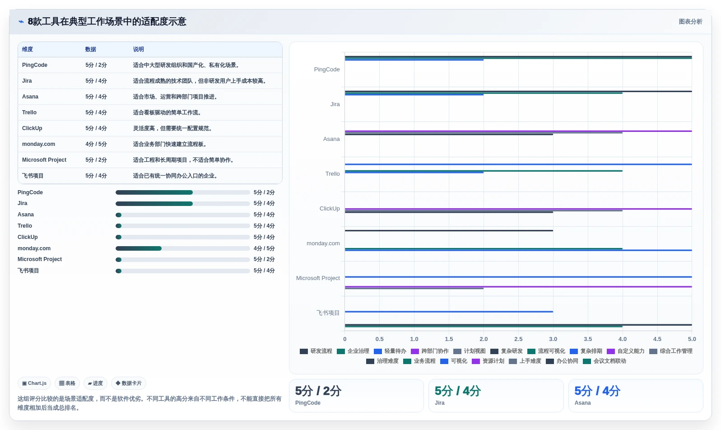This screenshot has height=430, width=721.
Task: Click the Asana progress bar
Action: tap(183, 215)
